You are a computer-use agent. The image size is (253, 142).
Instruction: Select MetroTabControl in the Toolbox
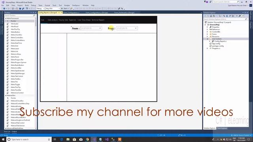coord(17,76)
